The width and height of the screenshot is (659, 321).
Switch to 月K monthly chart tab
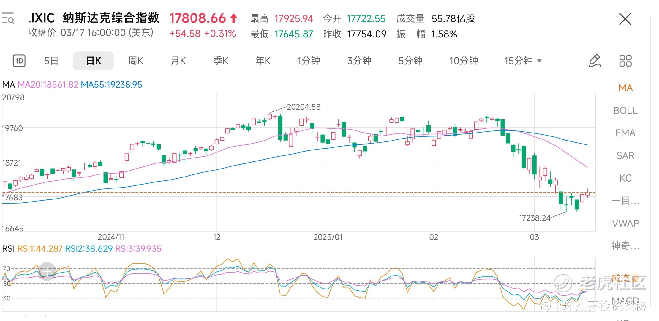click(x=178, y=61)
